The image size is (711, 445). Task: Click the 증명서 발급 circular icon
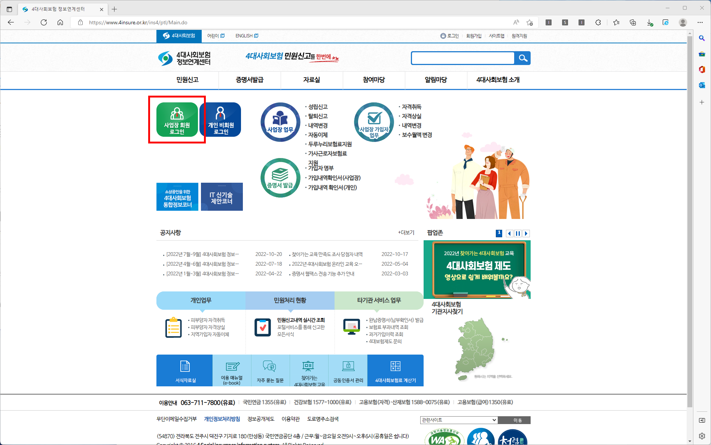click(x=280, y=178)
